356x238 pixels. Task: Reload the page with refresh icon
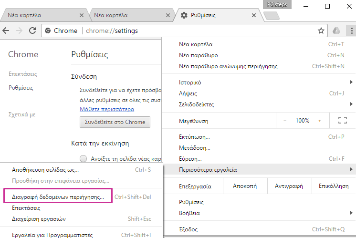coord(32,31)
